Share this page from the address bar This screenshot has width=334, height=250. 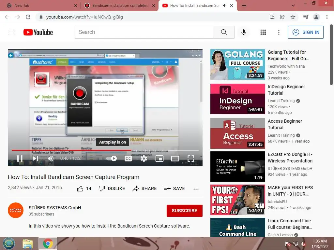pos(282,17)
